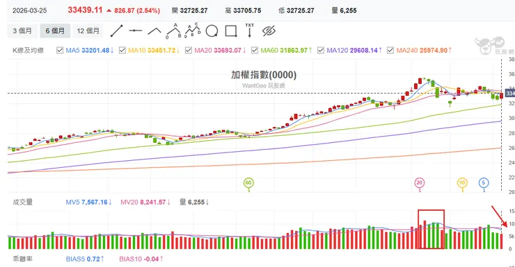515x267 pixels.
Task: Select the 0-A-B wave drawing tool
Action: [x=174, y=31]
